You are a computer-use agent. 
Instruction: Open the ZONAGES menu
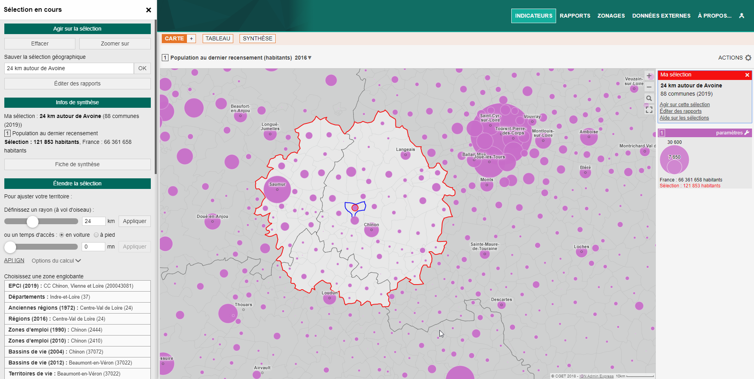pyautogui.click(x=611, y=16)
